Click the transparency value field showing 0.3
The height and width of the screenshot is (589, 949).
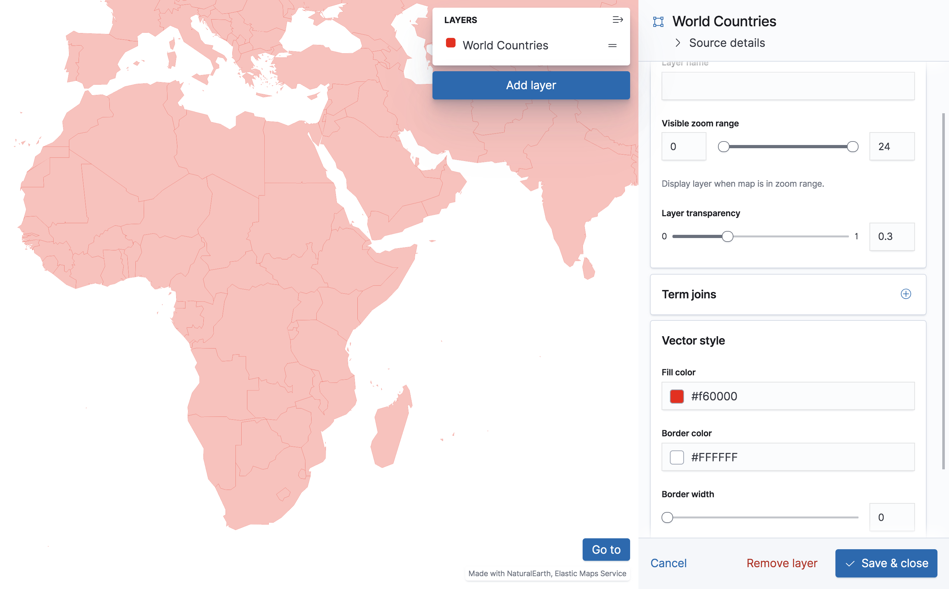tap(892, 236)
